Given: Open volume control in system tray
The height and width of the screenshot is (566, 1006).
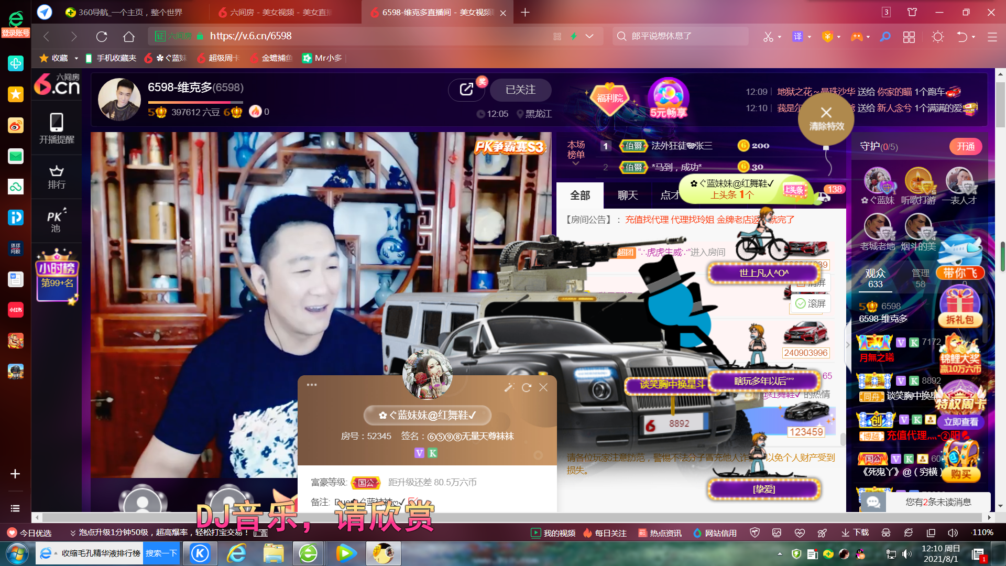Looking at the screenshot, I should (906, 554).
